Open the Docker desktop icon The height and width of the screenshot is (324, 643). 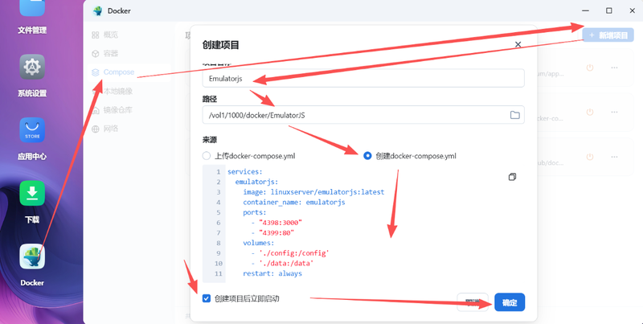tap(32, 257)
